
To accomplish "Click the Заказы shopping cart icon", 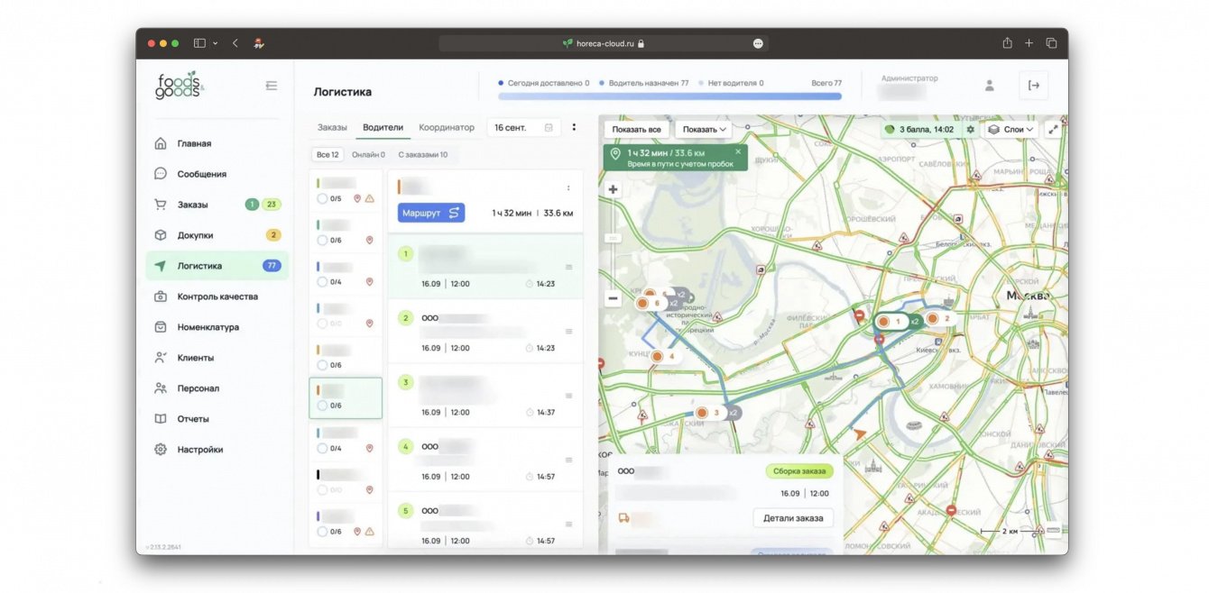I will coord(161,205).
